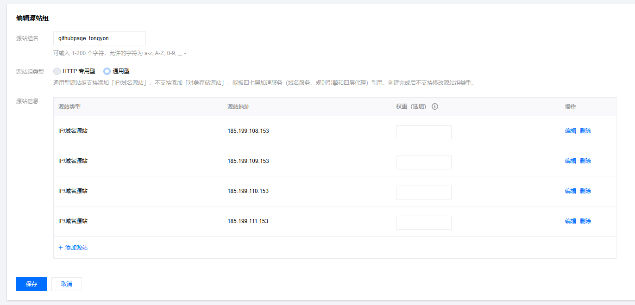
Task: Click the 编辑源站组 heading
Action: [32, 19]
